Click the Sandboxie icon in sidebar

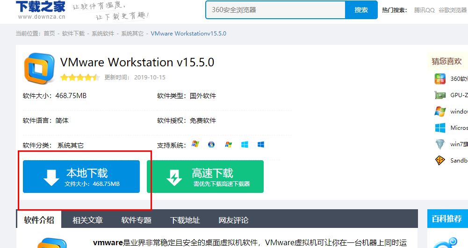pyautogui.click(x=440, y=160)
